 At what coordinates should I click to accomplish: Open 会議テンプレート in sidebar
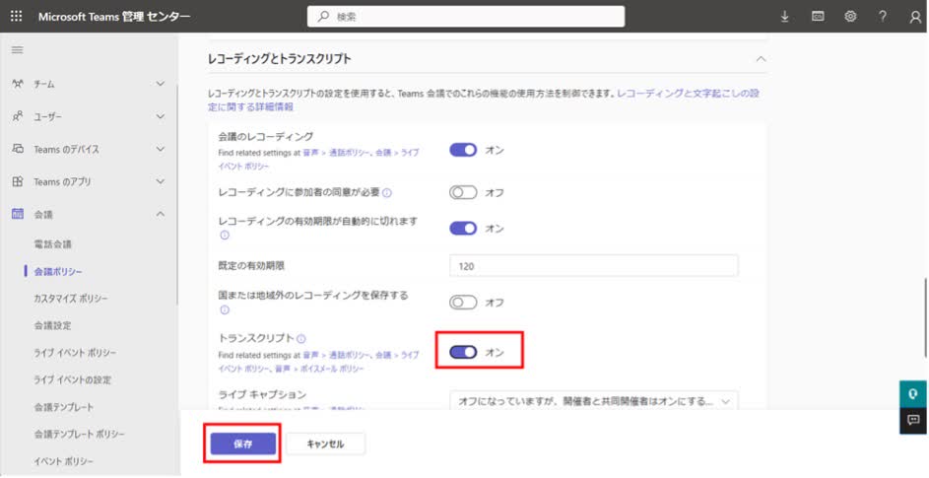(64, 407)
